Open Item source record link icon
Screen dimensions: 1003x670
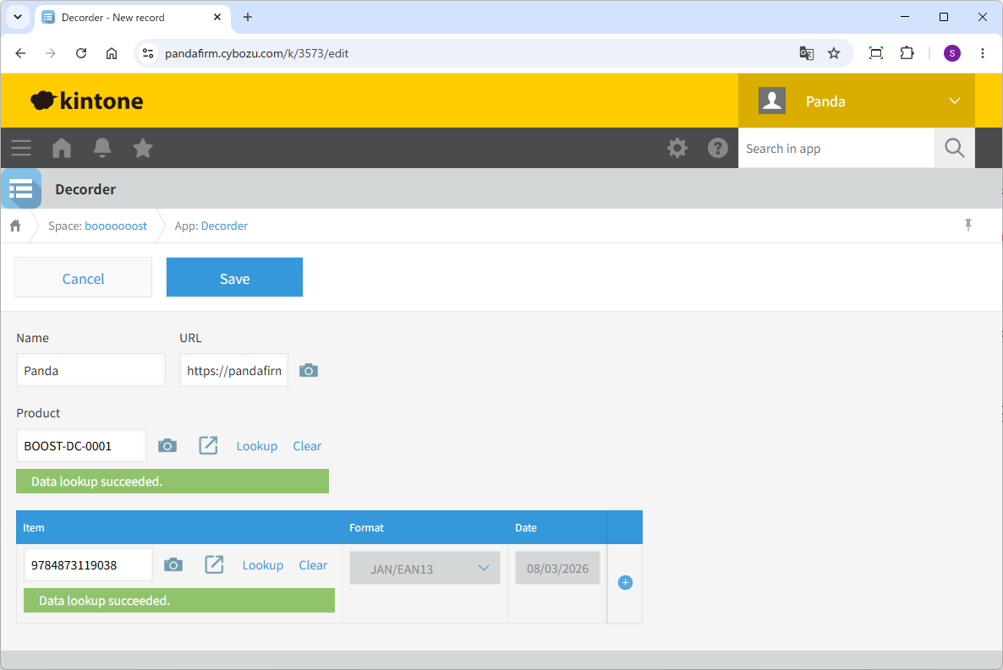[214, 565]
